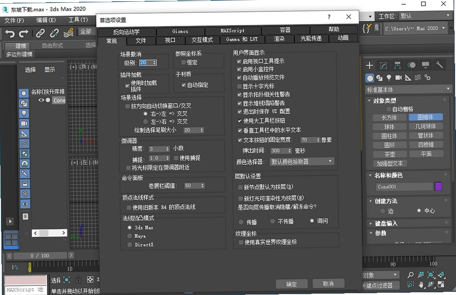Click the 茶壶 object type button
Viewport: 456px width, 295px height.
(x=390, y=155)
